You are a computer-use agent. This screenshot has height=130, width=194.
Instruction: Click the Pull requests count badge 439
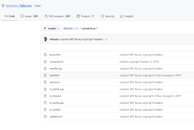[x=68, y=16]
